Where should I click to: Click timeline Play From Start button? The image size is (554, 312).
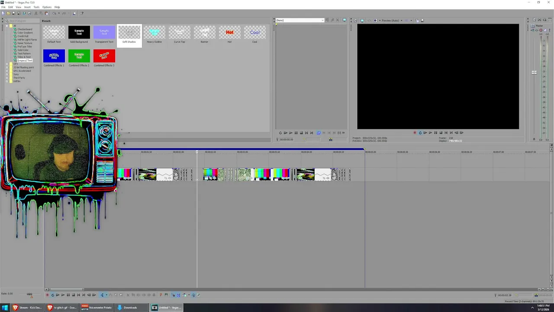coord(58,295)
